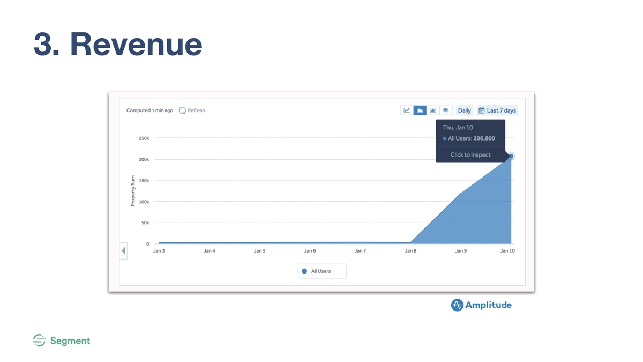Open the Daily interval dropdown
This screenshot has width=643, height=362.
pyautogui.click(x=465, y=110)
